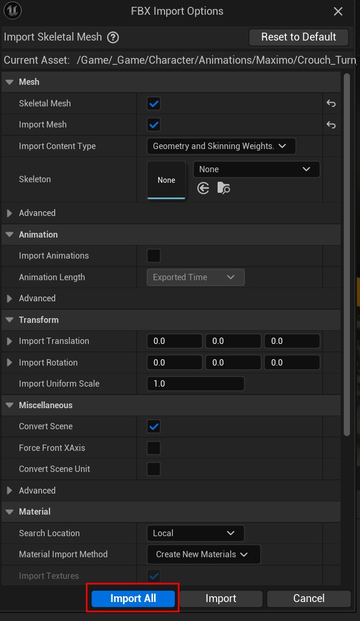Reset Skeletal Mesh to default arrow

[x=331, y=104]
